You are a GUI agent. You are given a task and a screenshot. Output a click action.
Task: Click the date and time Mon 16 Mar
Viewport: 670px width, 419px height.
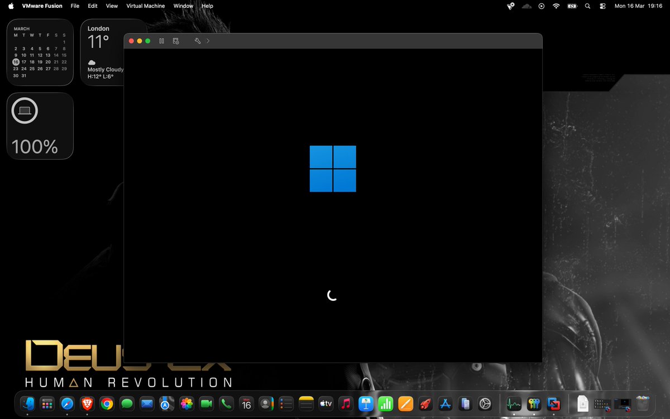click(638, 6)
